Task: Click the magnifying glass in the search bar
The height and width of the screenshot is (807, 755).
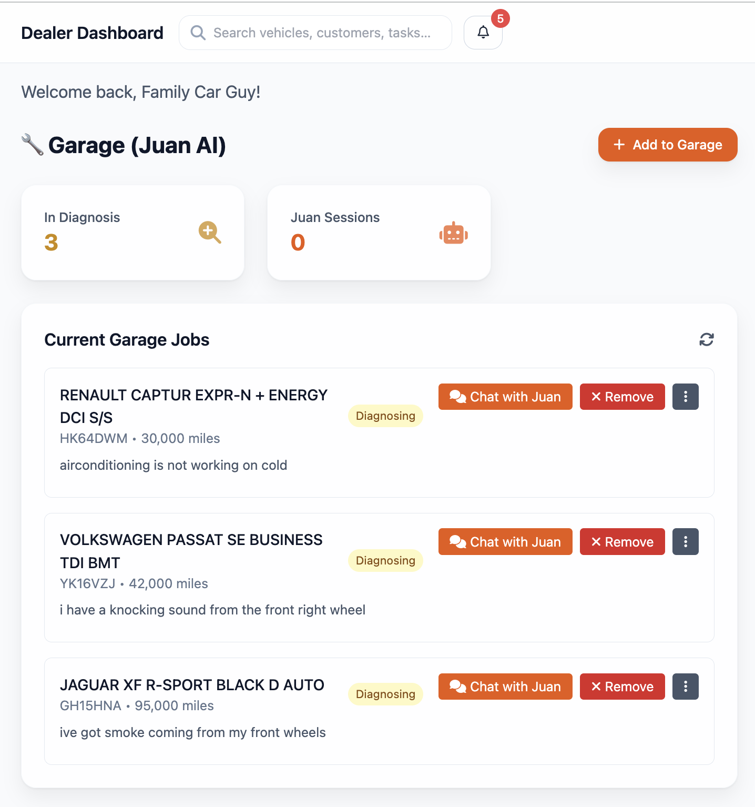Action: 198,32
